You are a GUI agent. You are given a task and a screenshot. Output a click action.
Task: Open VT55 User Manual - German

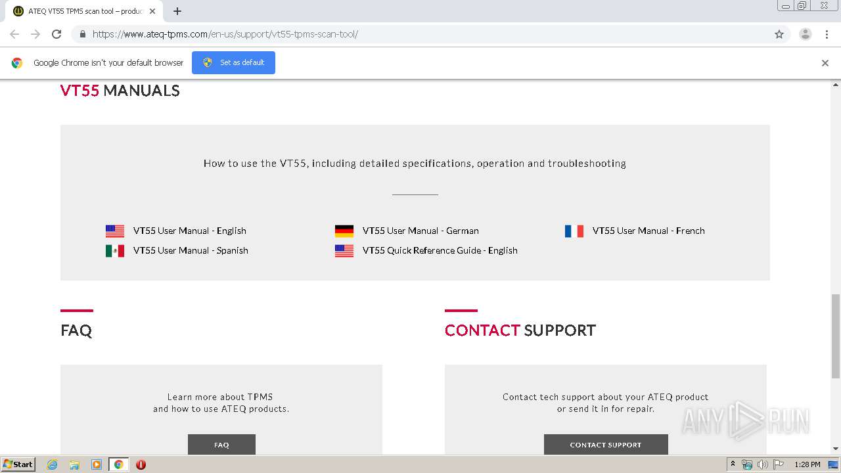pyautogui.click(x=420, y=231)
